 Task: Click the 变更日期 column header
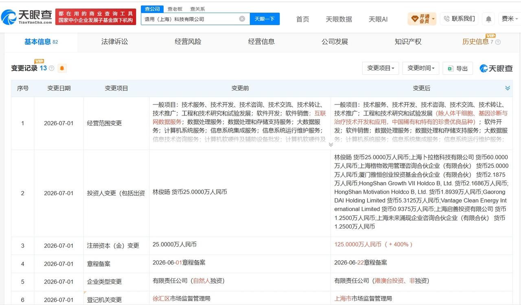[59, 88]
